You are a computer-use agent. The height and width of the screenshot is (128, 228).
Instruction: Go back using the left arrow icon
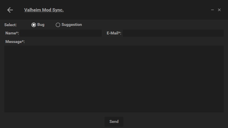[10, 10]
